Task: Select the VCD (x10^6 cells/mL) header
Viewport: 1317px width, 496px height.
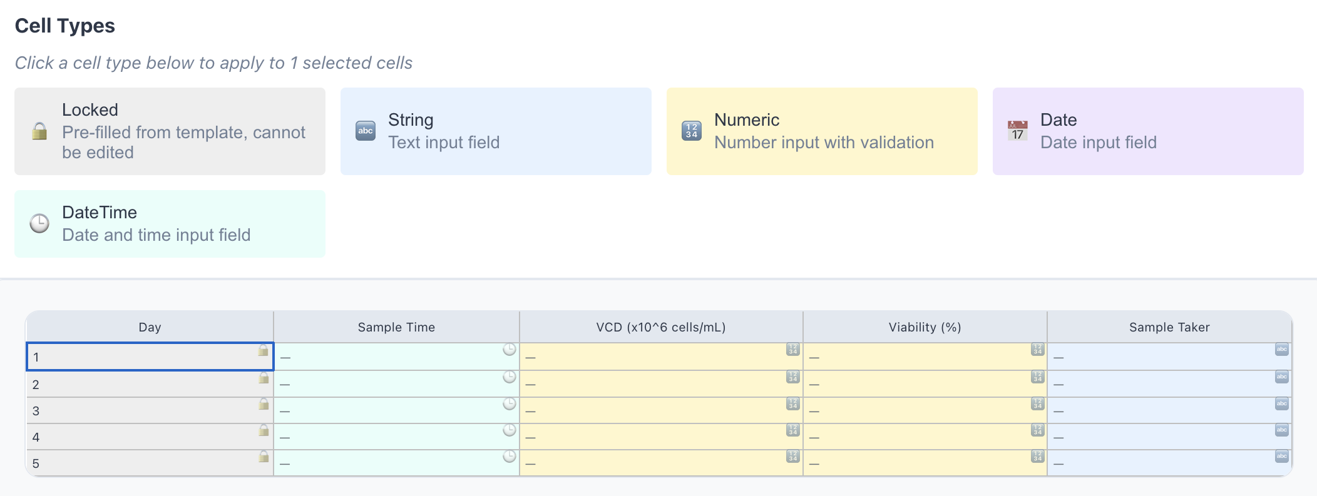Action: [661, 327]
